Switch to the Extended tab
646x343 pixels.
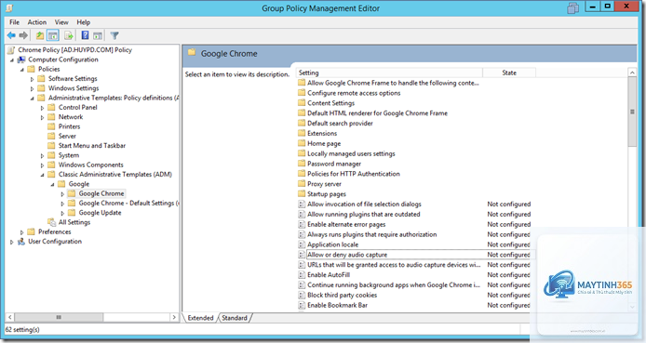pos(201,318)
